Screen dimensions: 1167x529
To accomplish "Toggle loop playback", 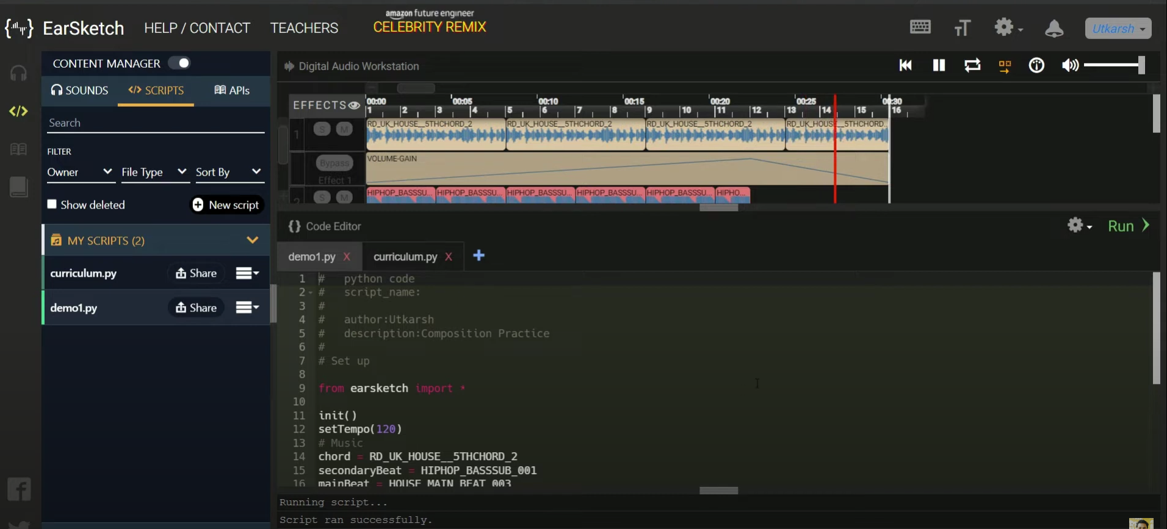I will pos(972,65).
